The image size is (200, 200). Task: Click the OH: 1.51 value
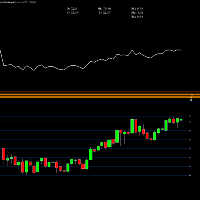137,13
